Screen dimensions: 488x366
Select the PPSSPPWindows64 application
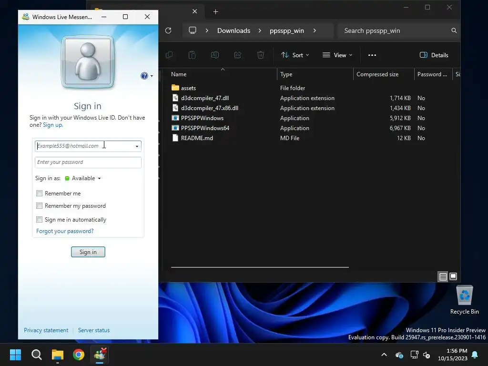[x=205, y=128]
